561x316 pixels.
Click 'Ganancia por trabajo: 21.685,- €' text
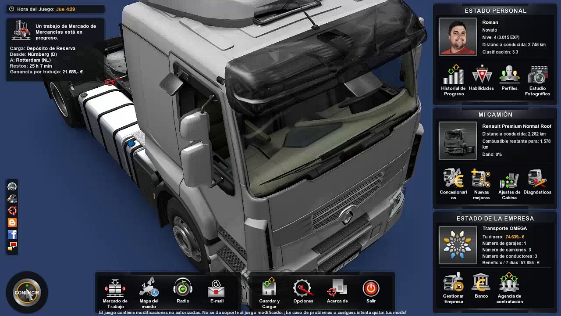pos(46,72)
